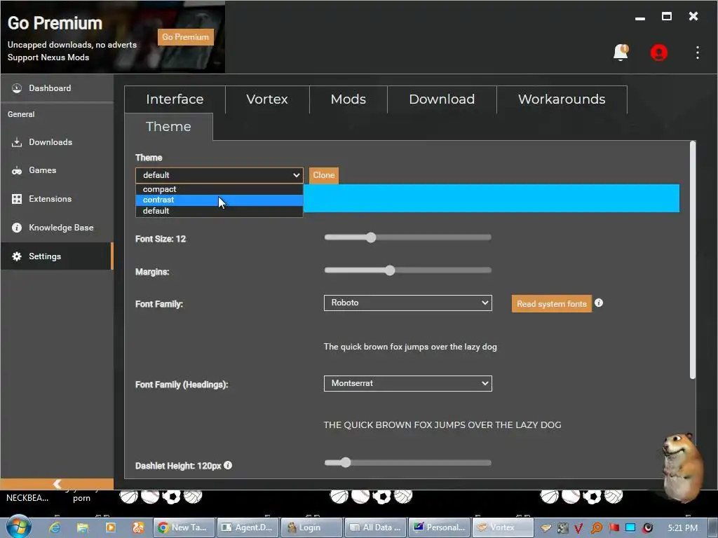Click Read system fonts button
This screenshot has height=538, width=718.
[551, 304]
